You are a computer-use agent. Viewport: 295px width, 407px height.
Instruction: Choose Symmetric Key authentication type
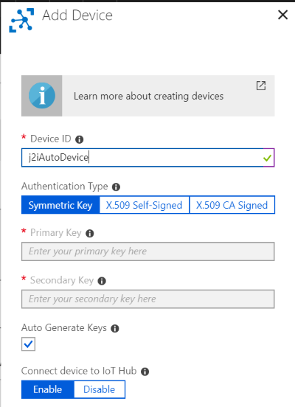60,205
